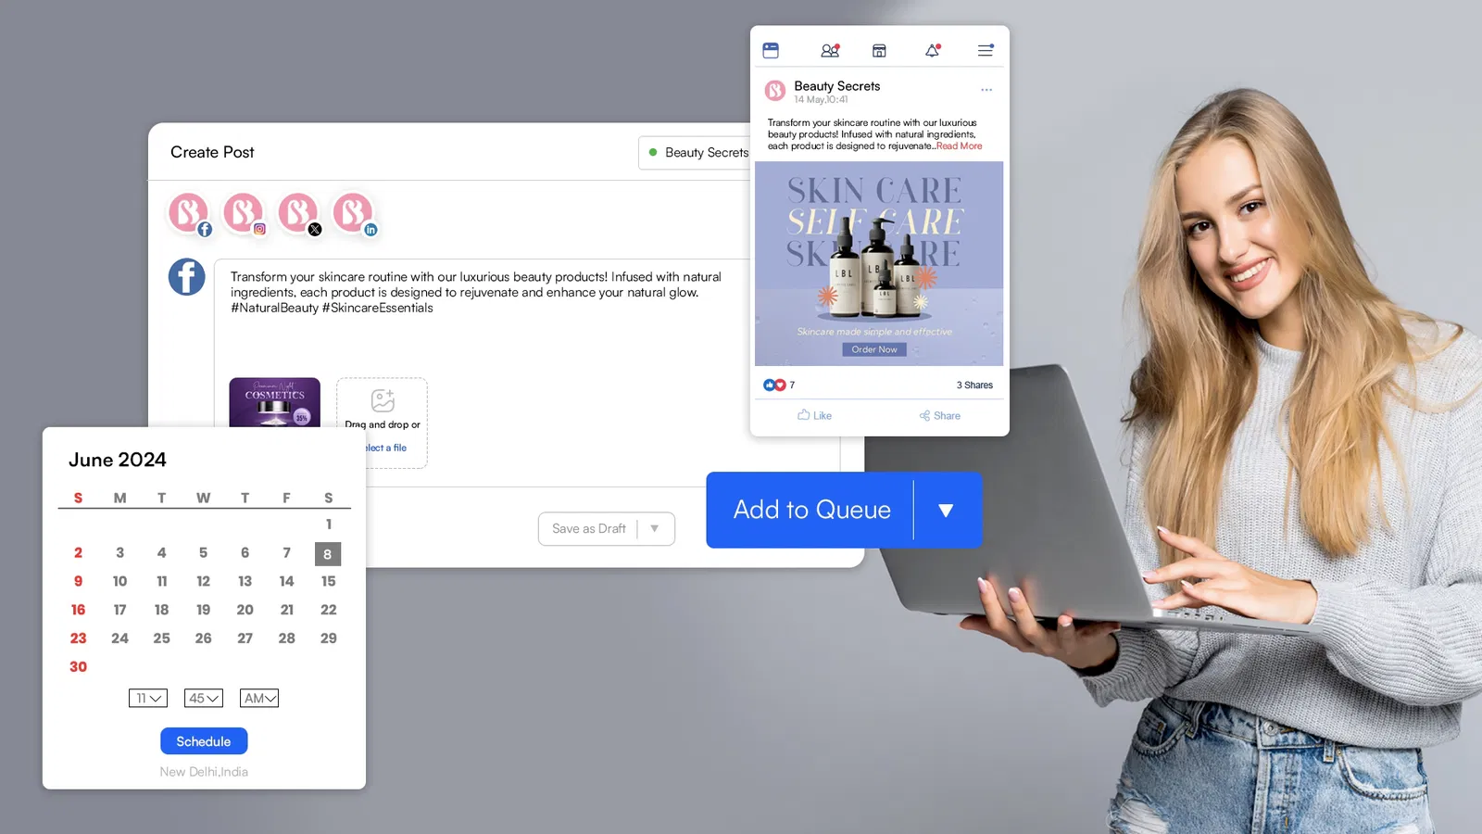Click the Cosmetics image thumbnail
This screenshot has height=834, width=1482.
274,402
